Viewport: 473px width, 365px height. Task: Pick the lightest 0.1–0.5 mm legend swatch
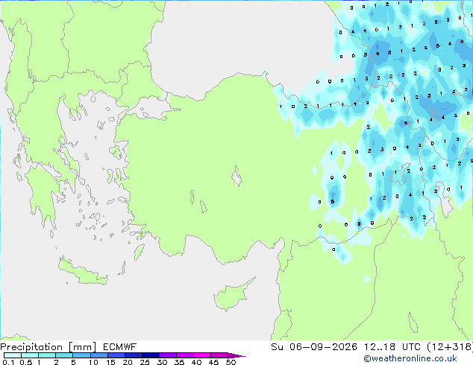pyautogui.click(x=13, y=355)
